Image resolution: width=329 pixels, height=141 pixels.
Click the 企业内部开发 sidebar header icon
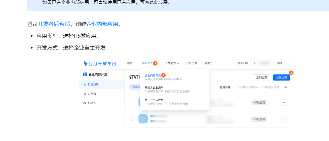[85, 74]
